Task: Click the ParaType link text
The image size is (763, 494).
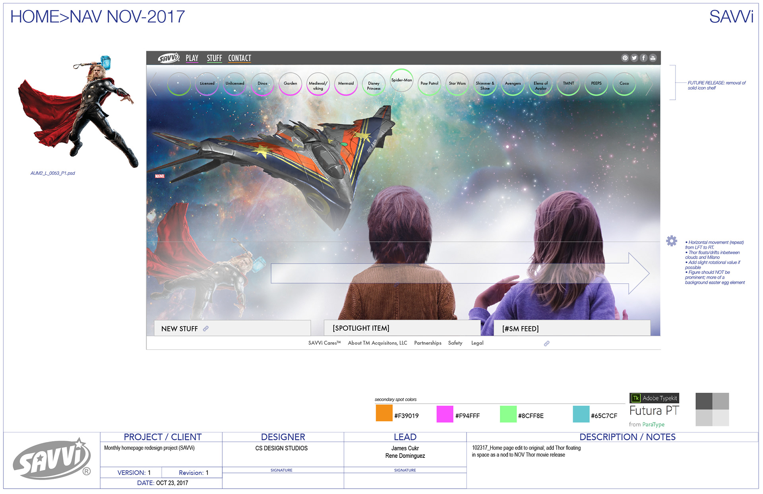Action: click(x=653, y=424)
